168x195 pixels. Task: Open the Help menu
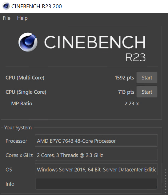coord(22,18)
